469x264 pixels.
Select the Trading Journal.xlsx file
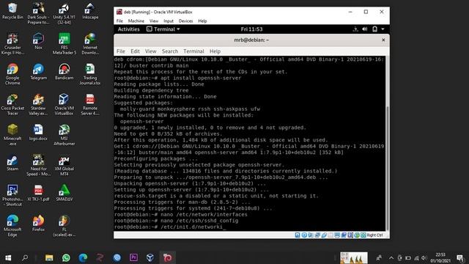coord(90,74)
